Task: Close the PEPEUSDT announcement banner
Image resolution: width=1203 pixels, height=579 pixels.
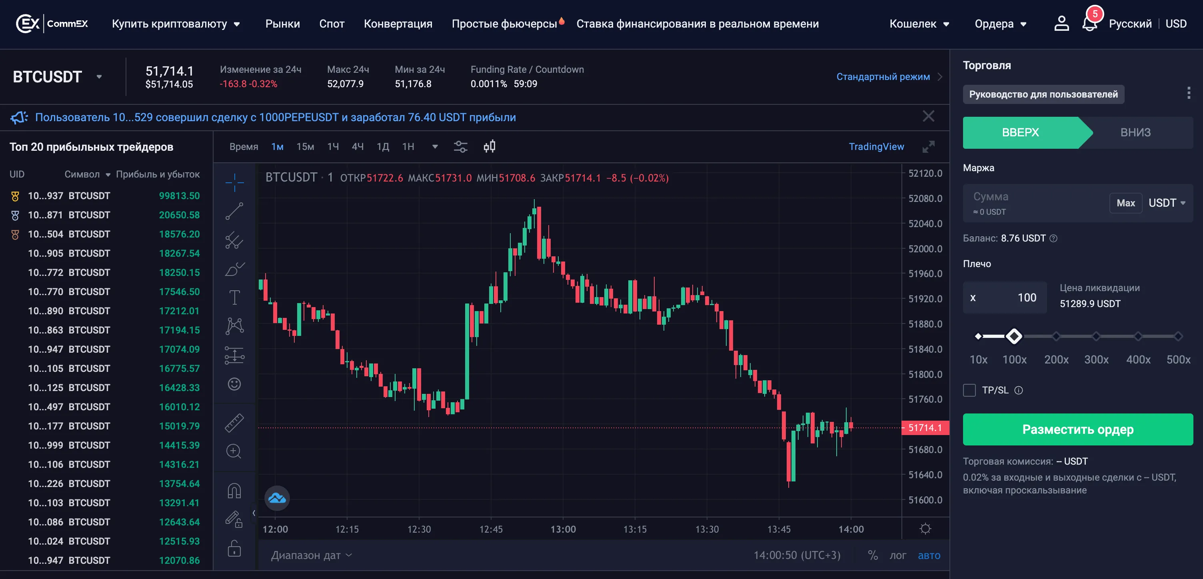Action: point(928,116)
